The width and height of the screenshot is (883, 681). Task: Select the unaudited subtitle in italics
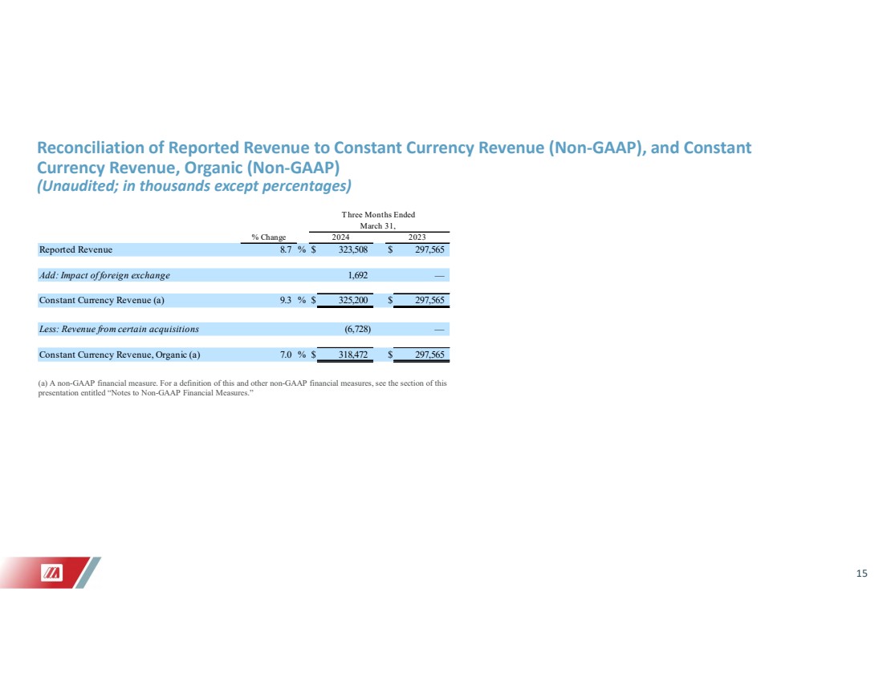pyautogui.click(x=194, y=186)
